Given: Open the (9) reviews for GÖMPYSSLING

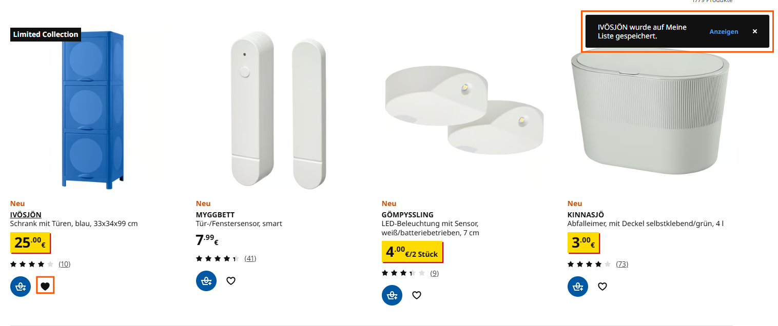Looking at the screenshot, I should (x=434, y=273).
